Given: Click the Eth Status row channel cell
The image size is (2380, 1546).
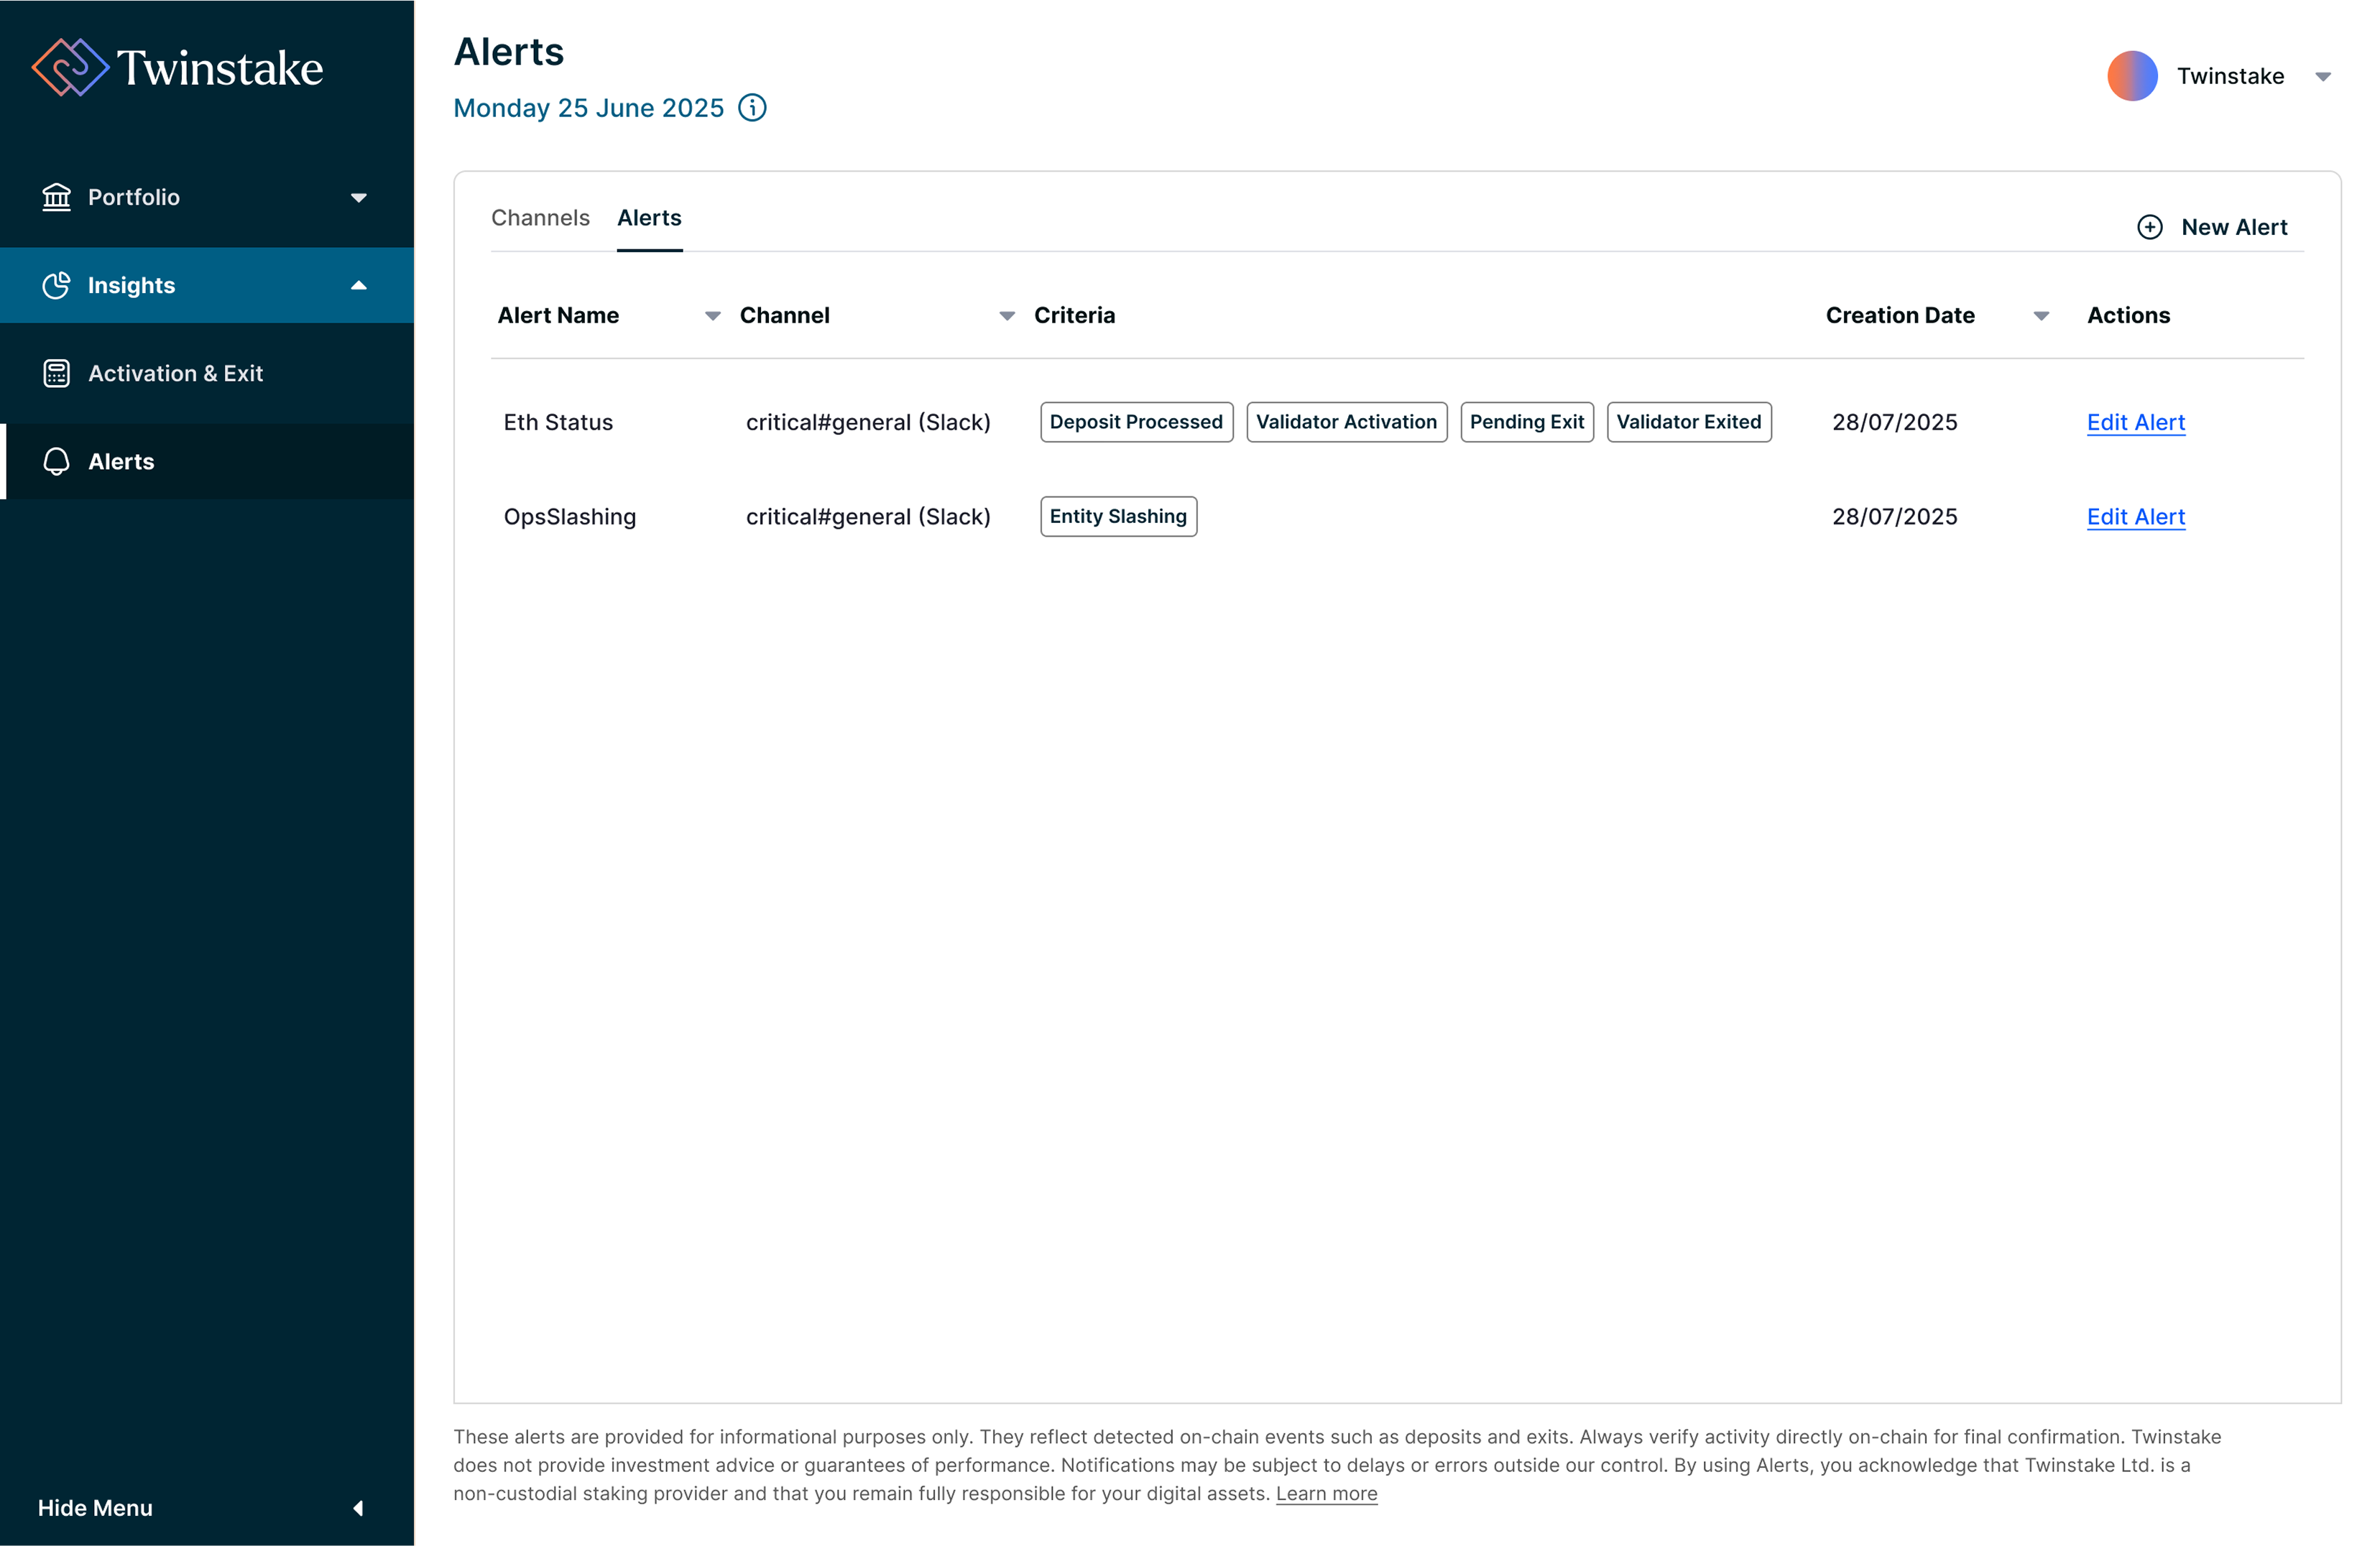Looking at the screenshot, I should tap(868, 422).
